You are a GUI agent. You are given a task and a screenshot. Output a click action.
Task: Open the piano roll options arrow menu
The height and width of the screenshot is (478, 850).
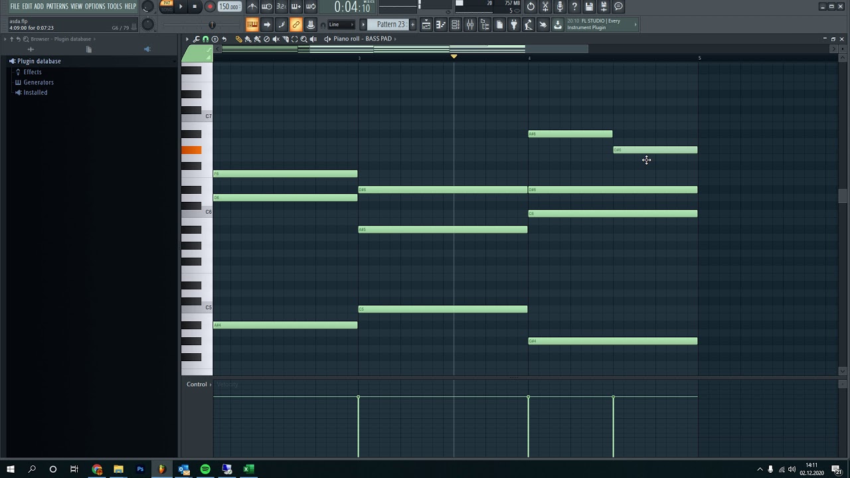pos(187,39)
